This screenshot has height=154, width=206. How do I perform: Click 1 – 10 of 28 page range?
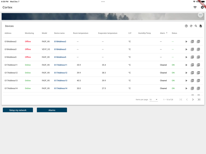[x=168, y=99]
